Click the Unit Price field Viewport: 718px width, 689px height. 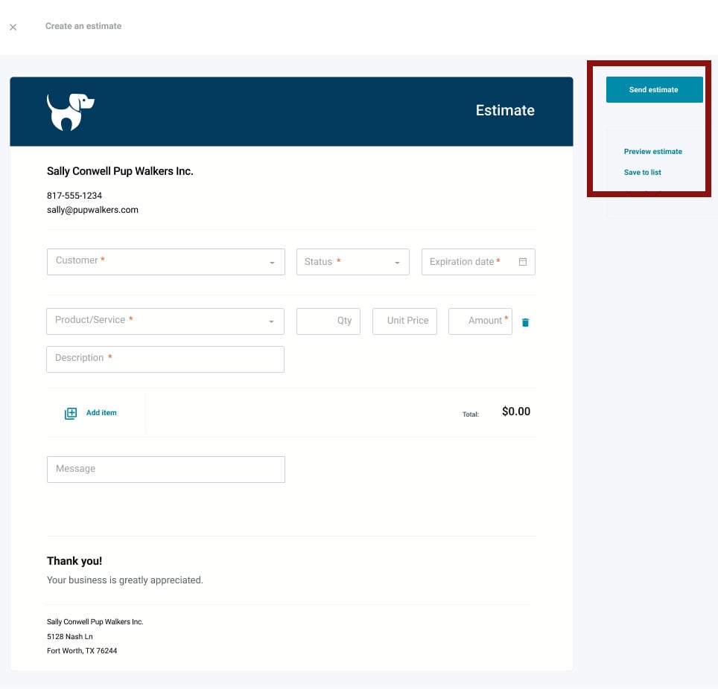(x=404, y=321)
